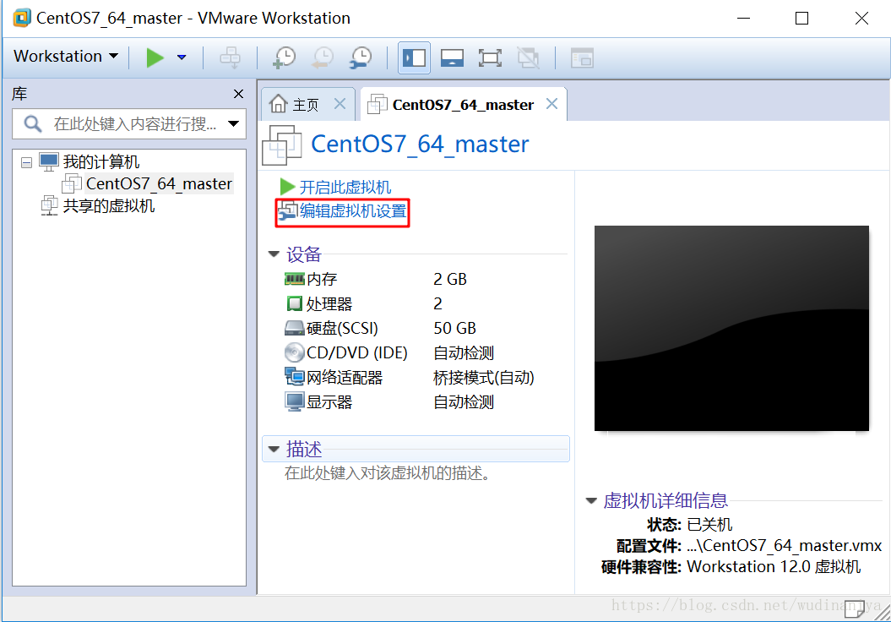Take a snapshot with the clock-plus icon

pyautogui.click(x=284, y=57)
